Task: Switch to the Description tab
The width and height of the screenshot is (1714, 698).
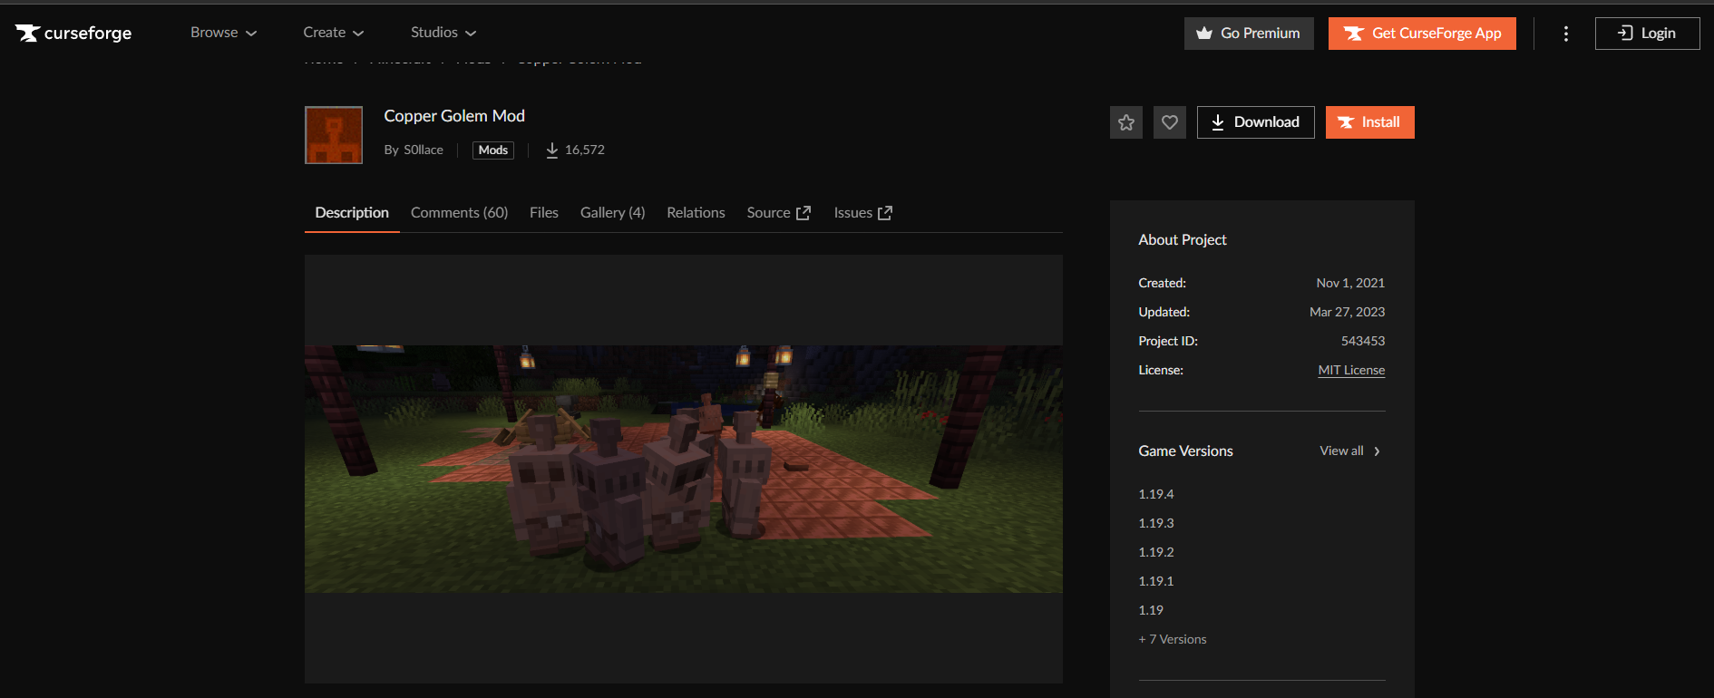Action: point(352,213)
